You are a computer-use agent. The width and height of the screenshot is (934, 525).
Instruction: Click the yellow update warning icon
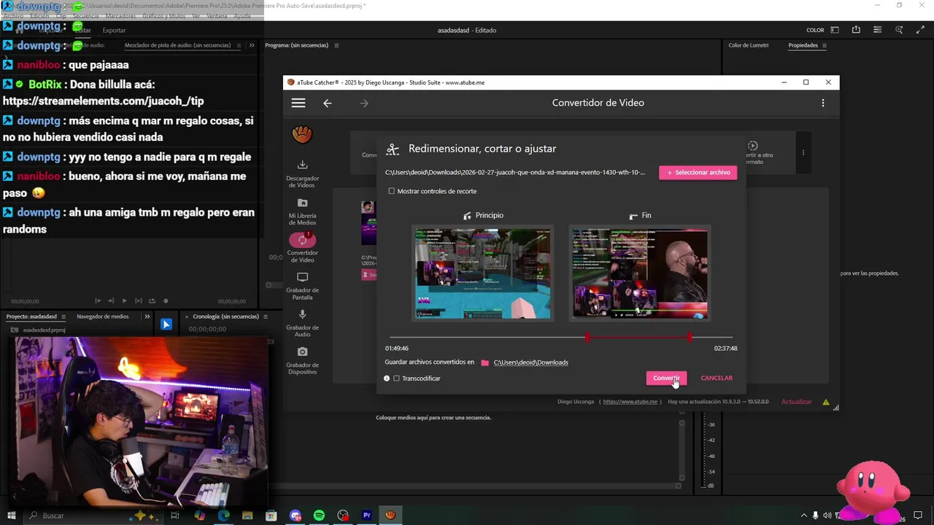[x=826, y=402]
